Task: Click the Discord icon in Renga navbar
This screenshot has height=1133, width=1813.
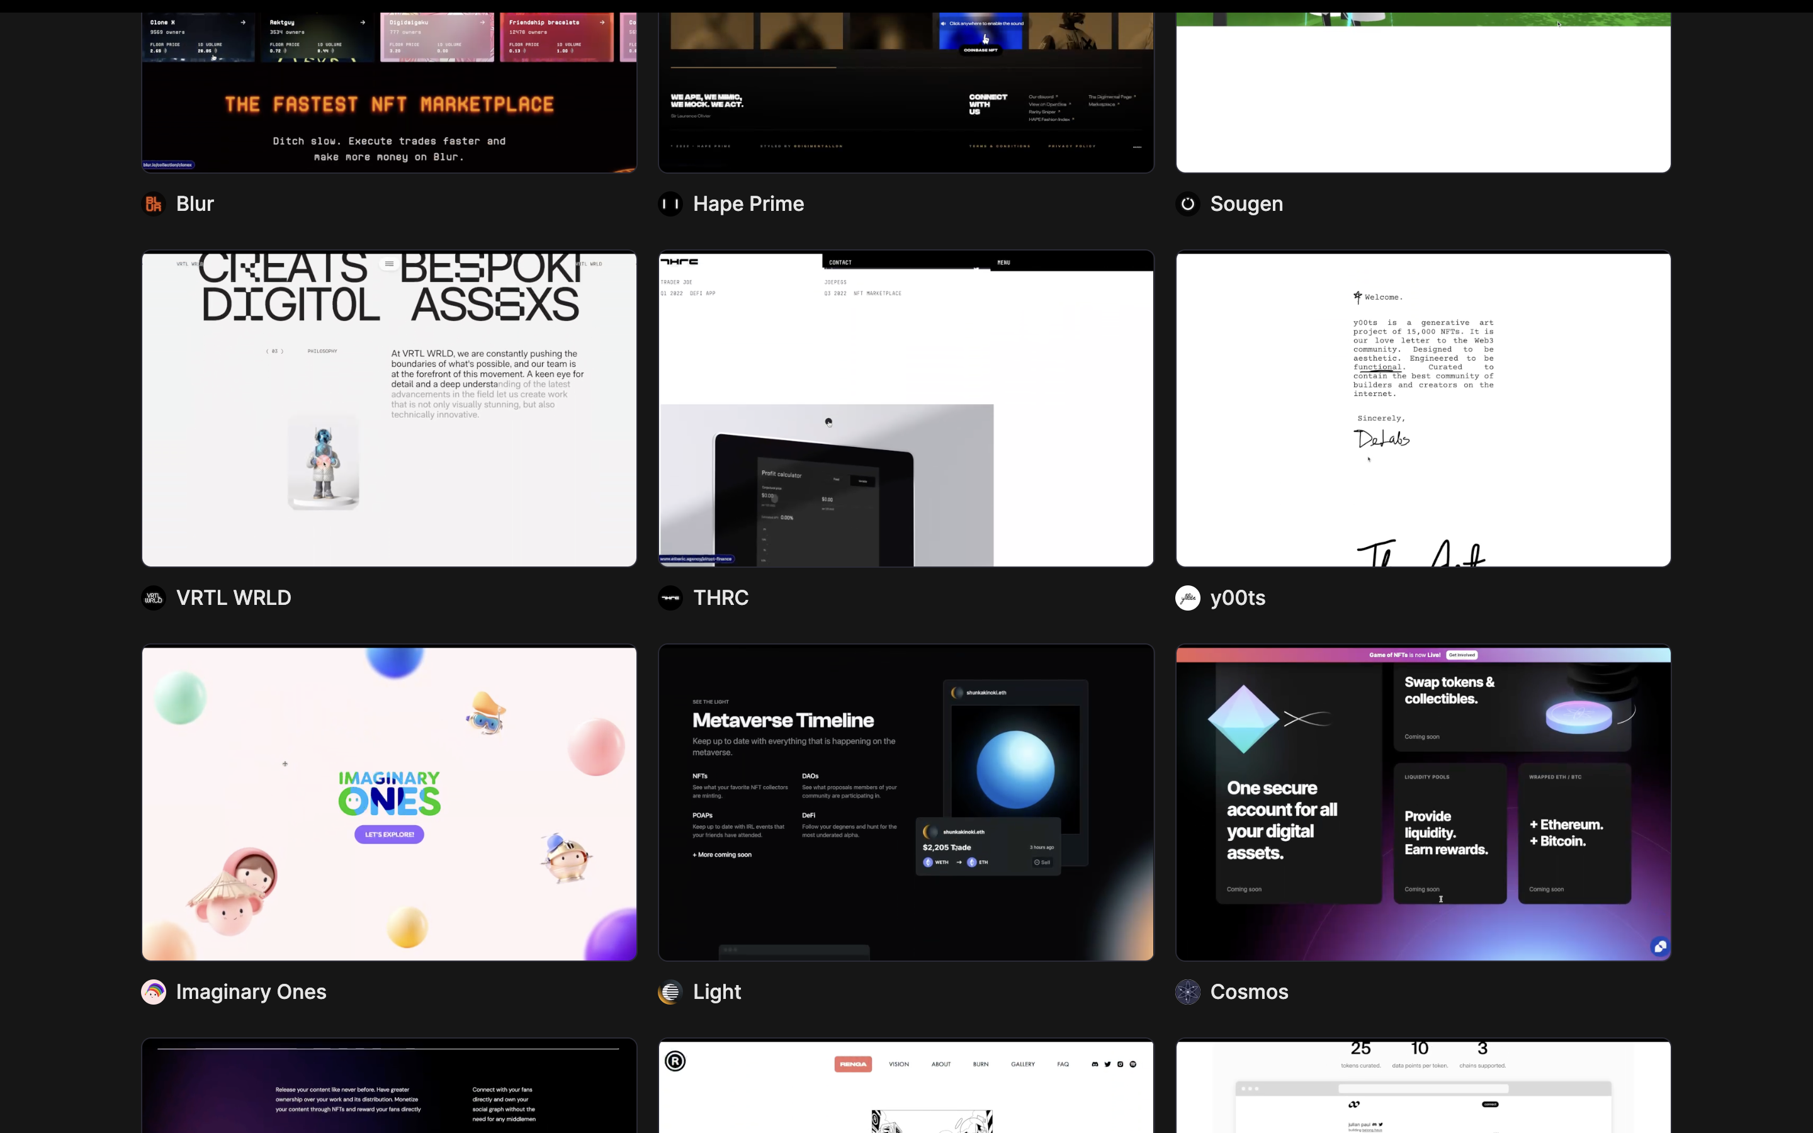Action: [x=1095, y=1064]
